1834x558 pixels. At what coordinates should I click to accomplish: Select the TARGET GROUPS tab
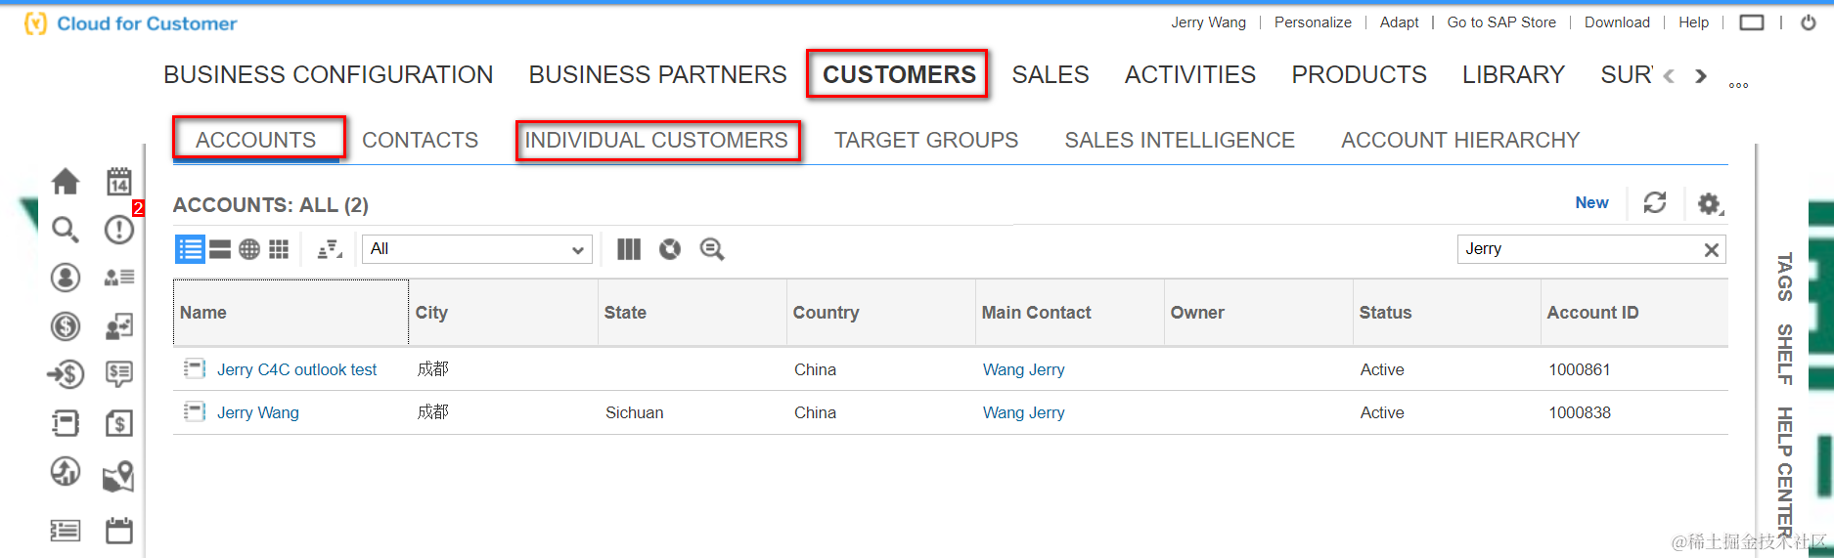(926, 140)
